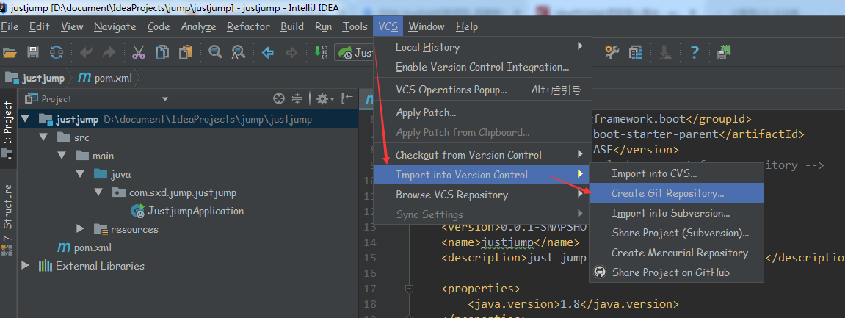Open Checkout from Version Control submenu

point(482,155)
